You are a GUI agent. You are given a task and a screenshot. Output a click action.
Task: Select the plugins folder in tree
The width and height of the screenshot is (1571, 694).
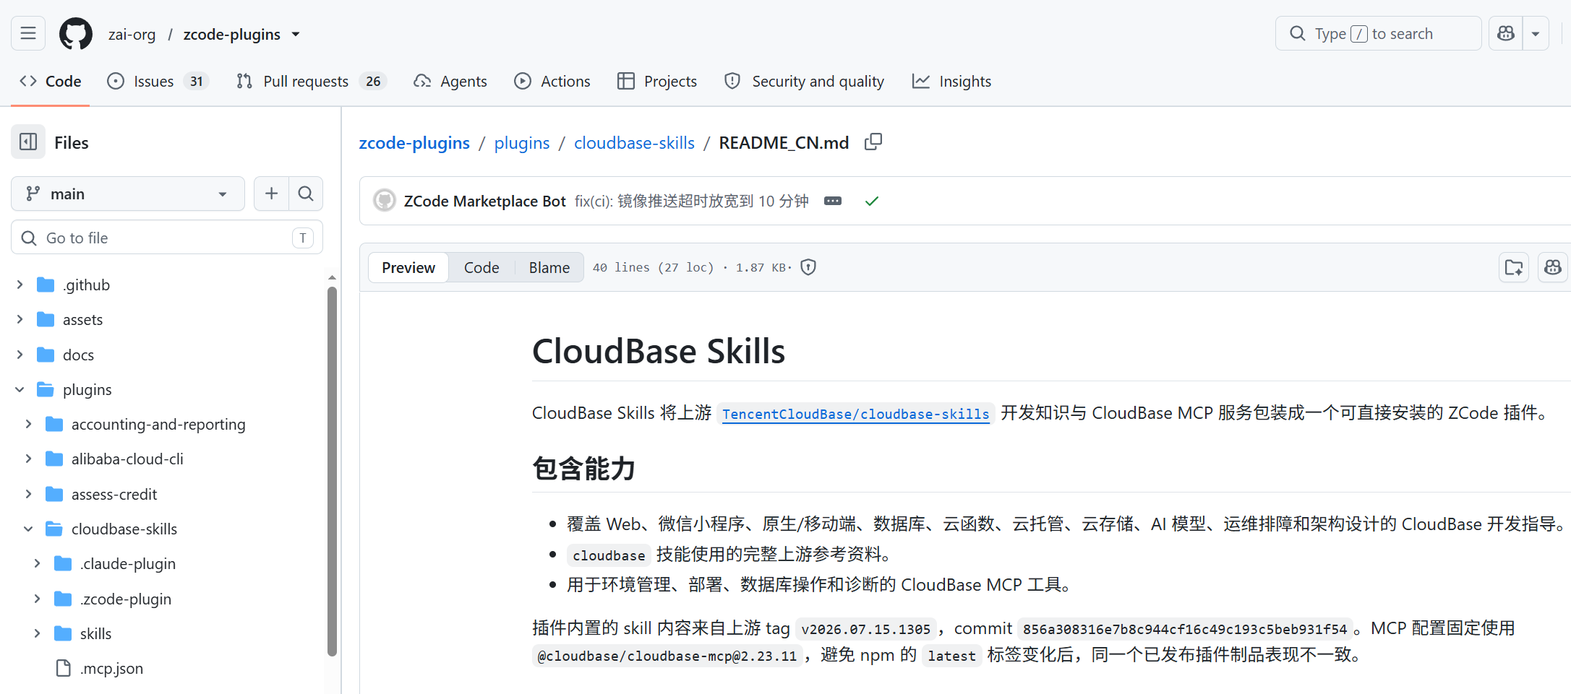pyautogui.click(x=87, y=389)
